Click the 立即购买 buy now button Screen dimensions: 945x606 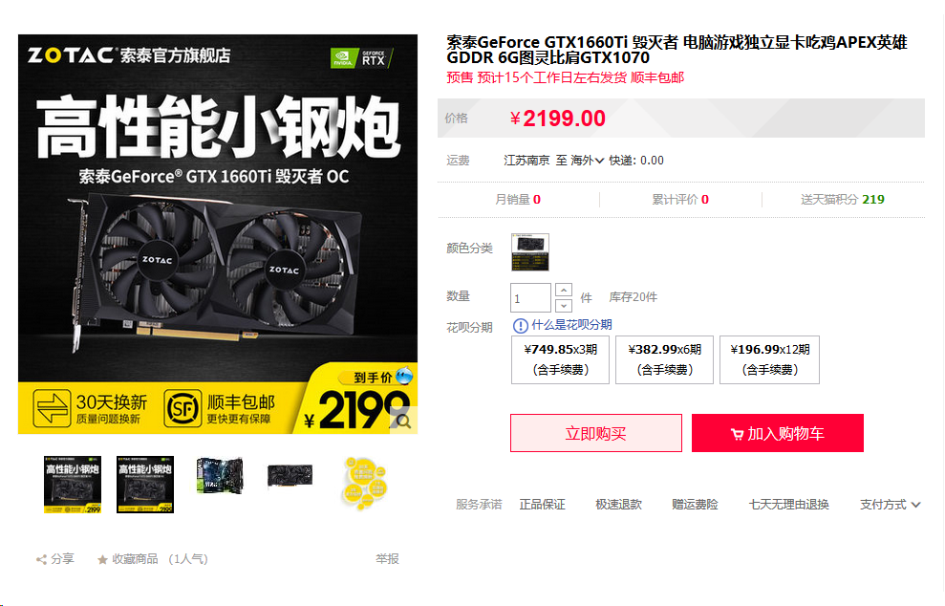[x=596, y=433]
